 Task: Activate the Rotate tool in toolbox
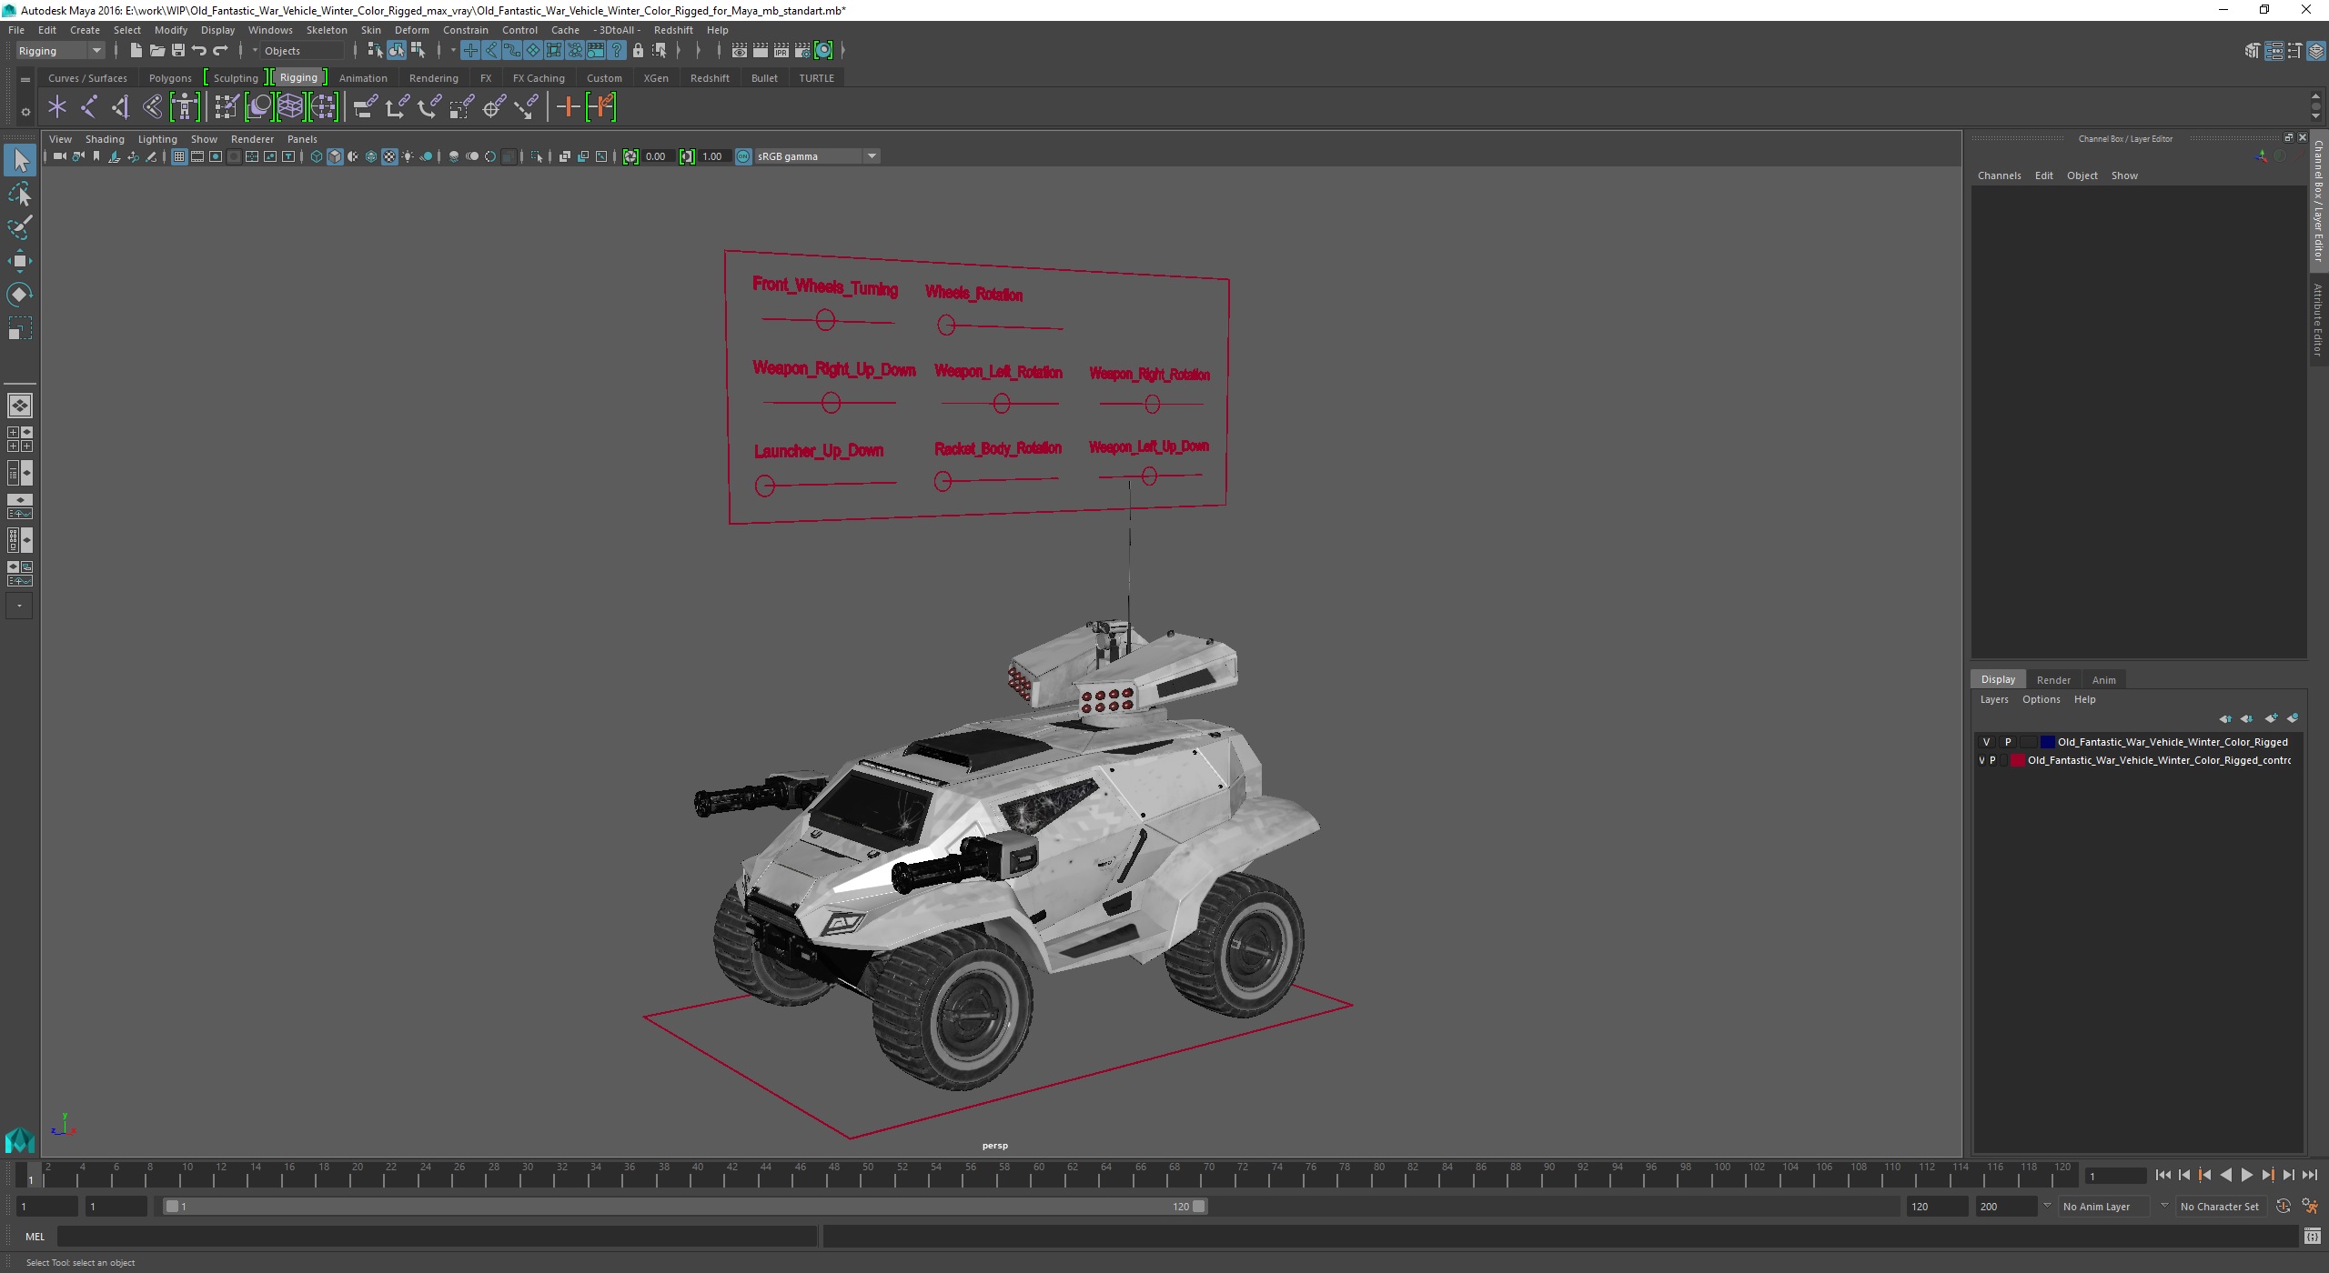pos(20,294)
